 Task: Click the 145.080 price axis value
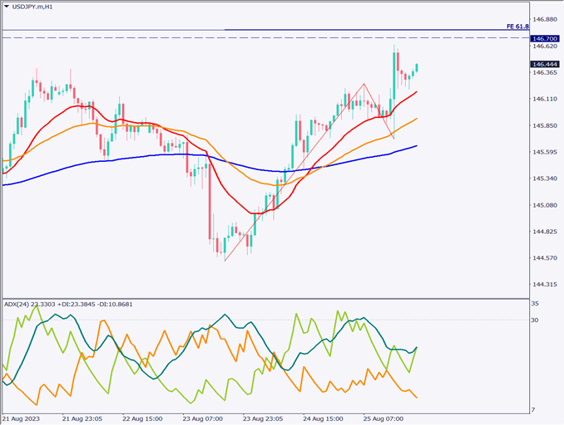pos(545,205)
